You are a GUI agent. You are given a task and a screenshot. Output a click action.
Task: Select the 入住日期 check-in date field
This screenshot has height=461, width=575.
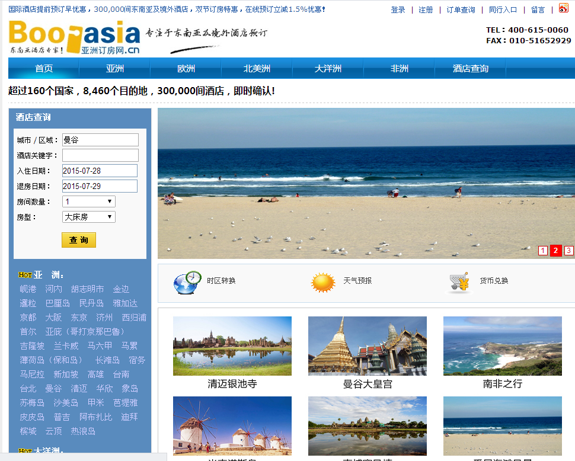[x=100, y=171]
